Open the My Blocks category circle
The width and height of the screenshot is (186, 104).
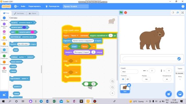4,68
